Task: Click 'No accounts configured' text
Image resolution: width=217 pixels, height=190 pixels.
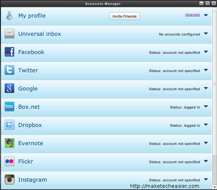Action: coord(179,34)
